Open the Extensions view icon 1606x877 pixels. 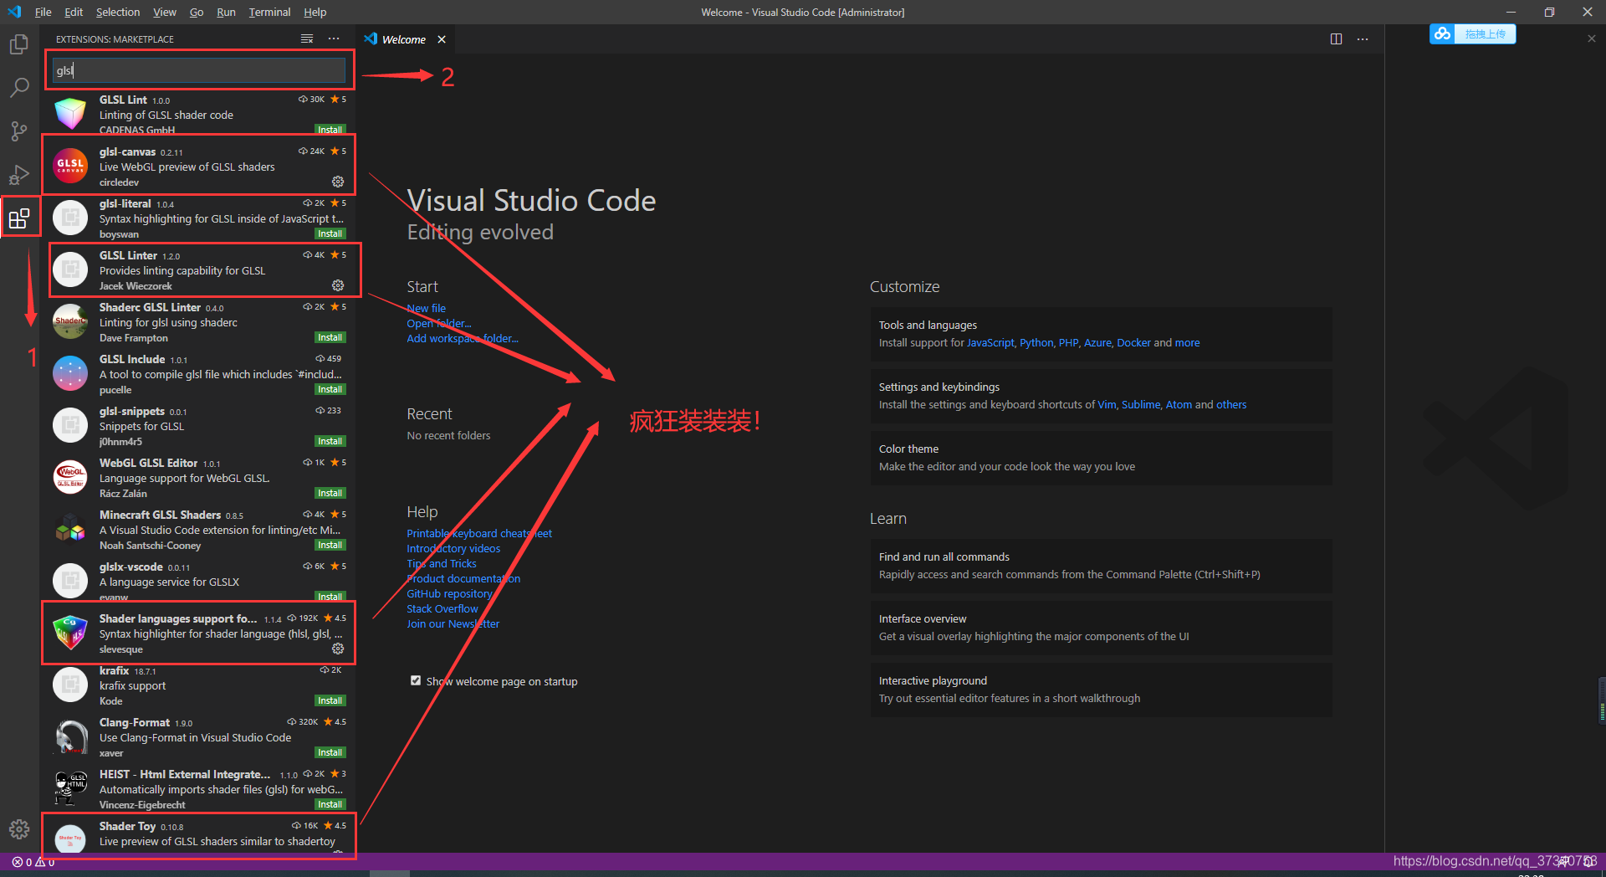(19, 218)
